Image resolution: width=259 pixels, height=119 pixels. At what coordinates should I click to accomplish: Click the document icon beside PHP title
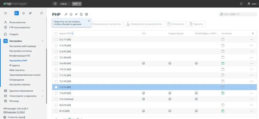81,14
